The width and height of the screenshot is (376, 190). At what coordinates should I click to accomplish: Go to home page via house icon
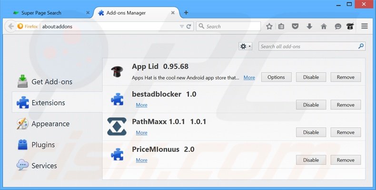[x=324, y=26]
